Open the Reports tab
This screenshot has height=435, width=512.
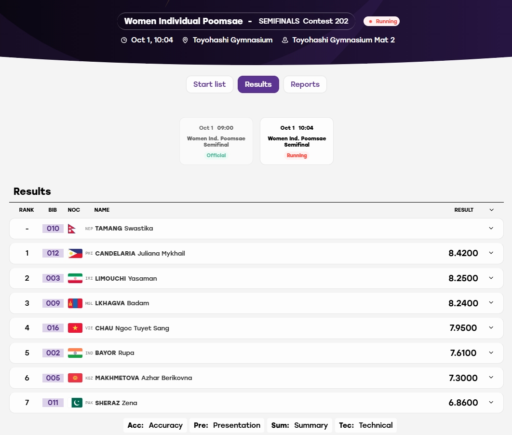tap(305, 84)
